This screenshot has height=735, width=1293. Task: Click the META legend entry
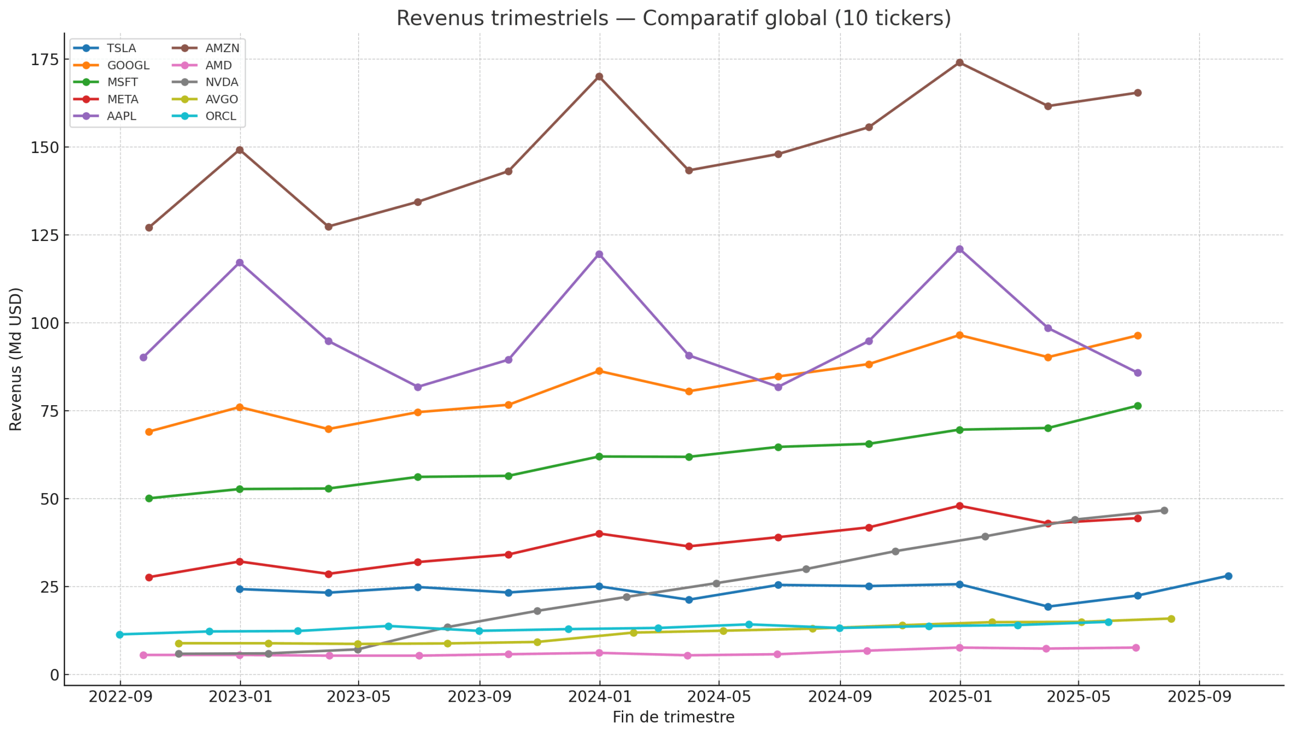[122, 100]
